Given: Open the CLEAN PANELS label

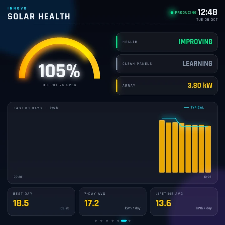Looking at the screenshot, I should [137, 64].
